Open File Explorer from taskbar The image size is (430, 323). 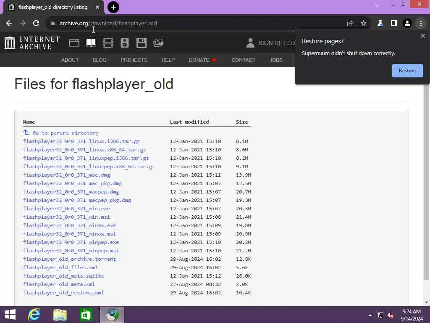(60, 315)
